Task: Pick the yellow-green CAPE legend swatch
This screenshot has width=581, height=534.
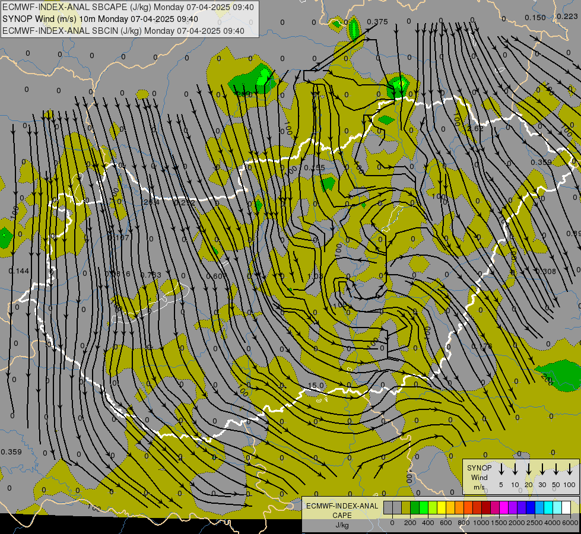Action: (433, 508)
